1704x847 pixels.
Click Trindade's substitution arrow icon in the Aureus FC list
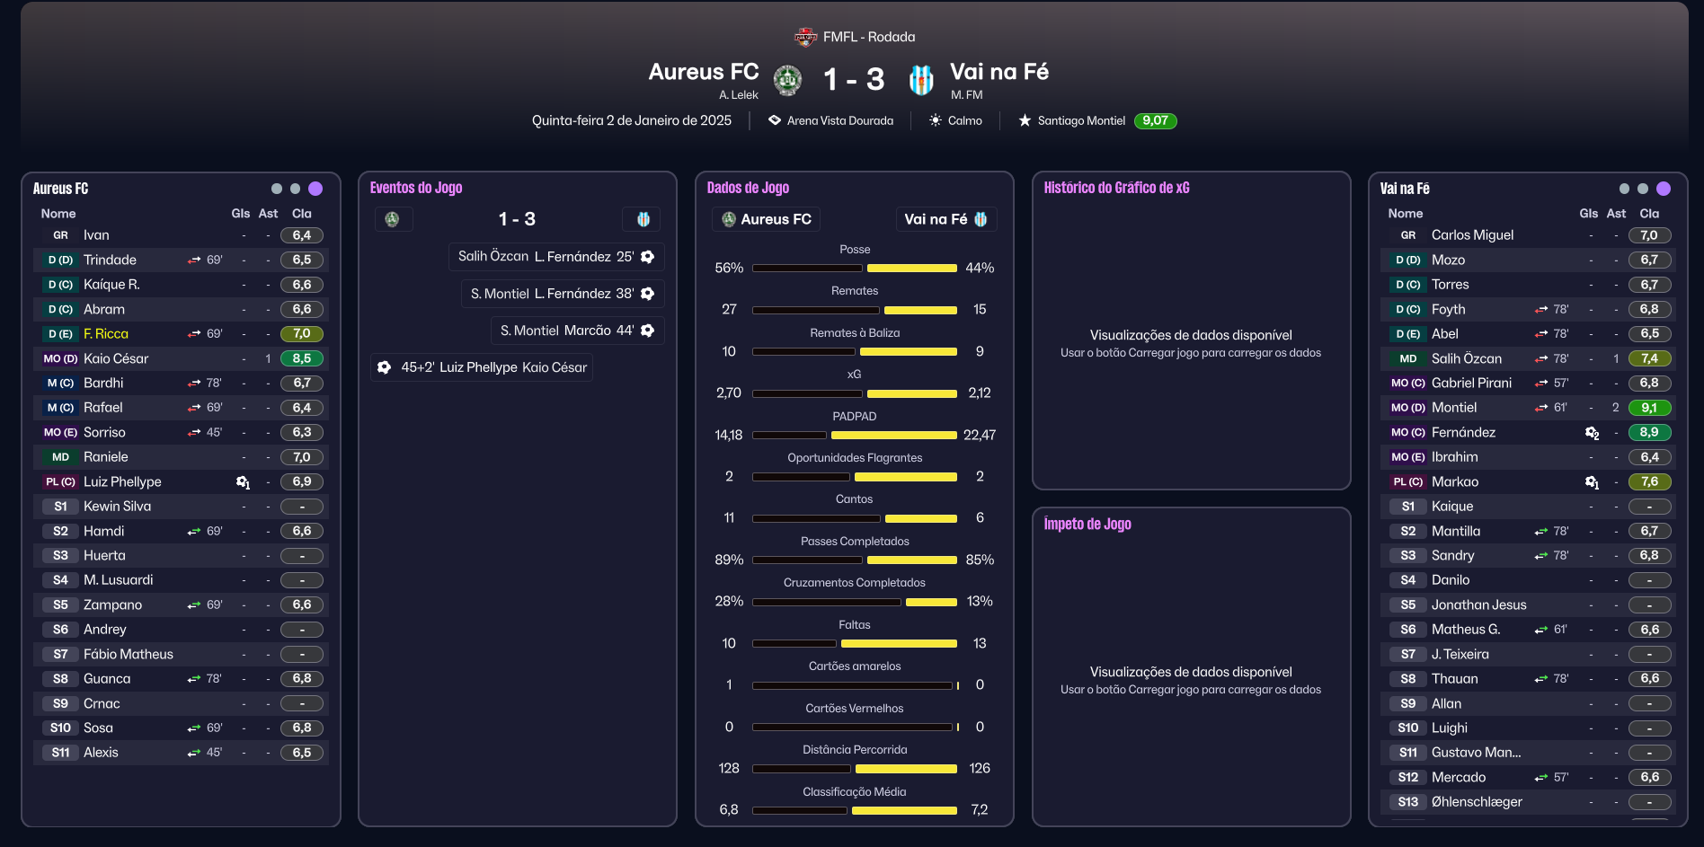tap(194, 260)
